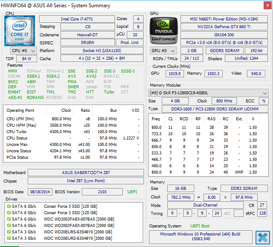Click the NVIDIA GeForce GTX 660 Ti field

[224, 27]
